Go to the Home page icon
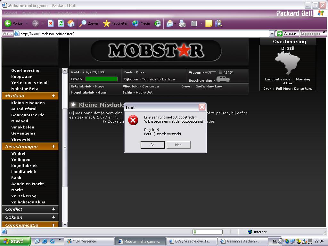This screenshot has height=246, width=328. coord(71,23)
